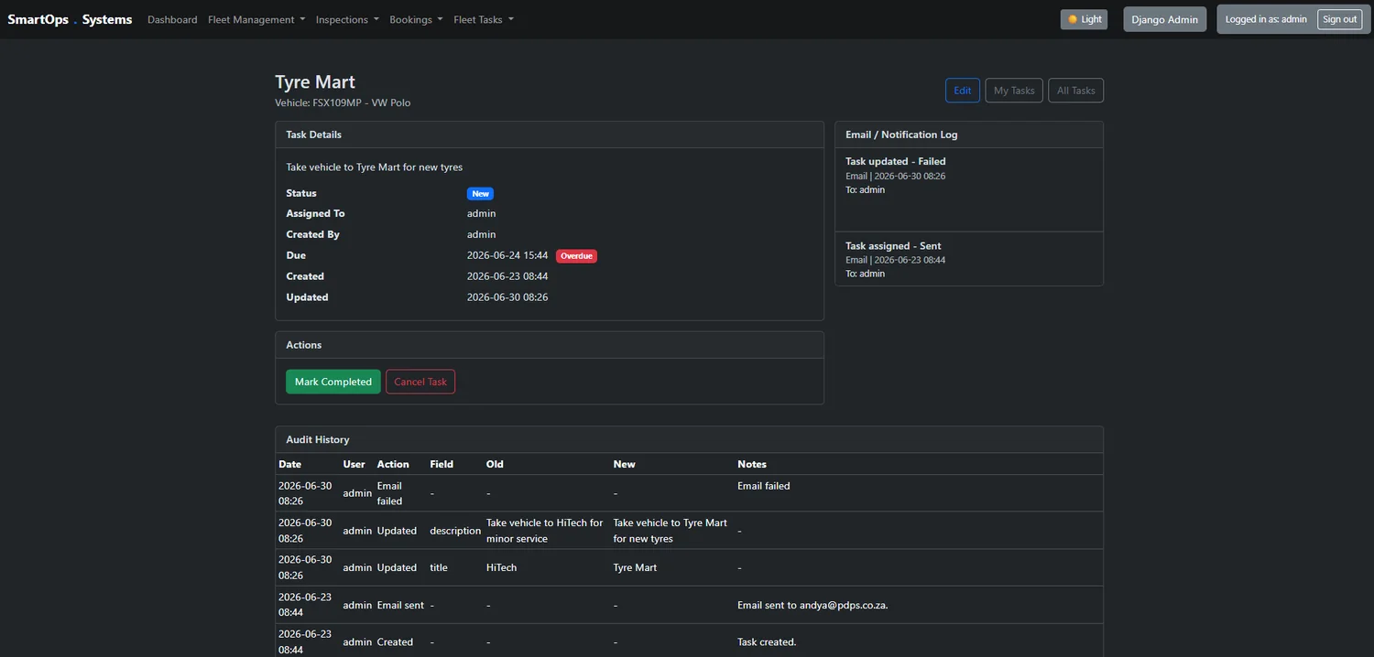The image size is (1374, 657).
Task: Click the Email failed action cell
Action: [389, 493]
